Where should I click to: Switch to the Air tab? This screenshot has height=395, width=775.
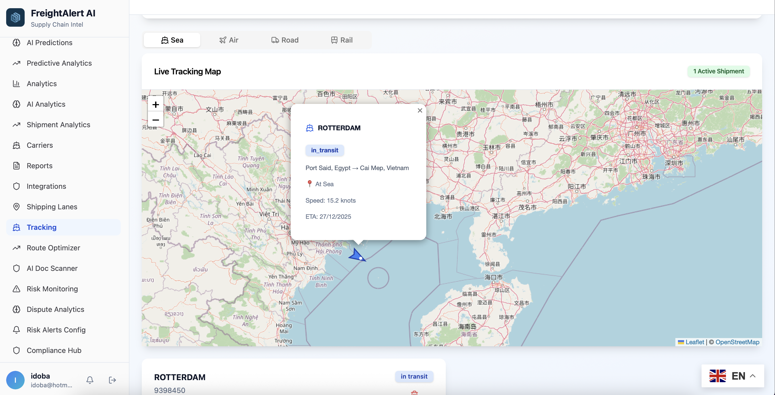(x=229, y=40)
